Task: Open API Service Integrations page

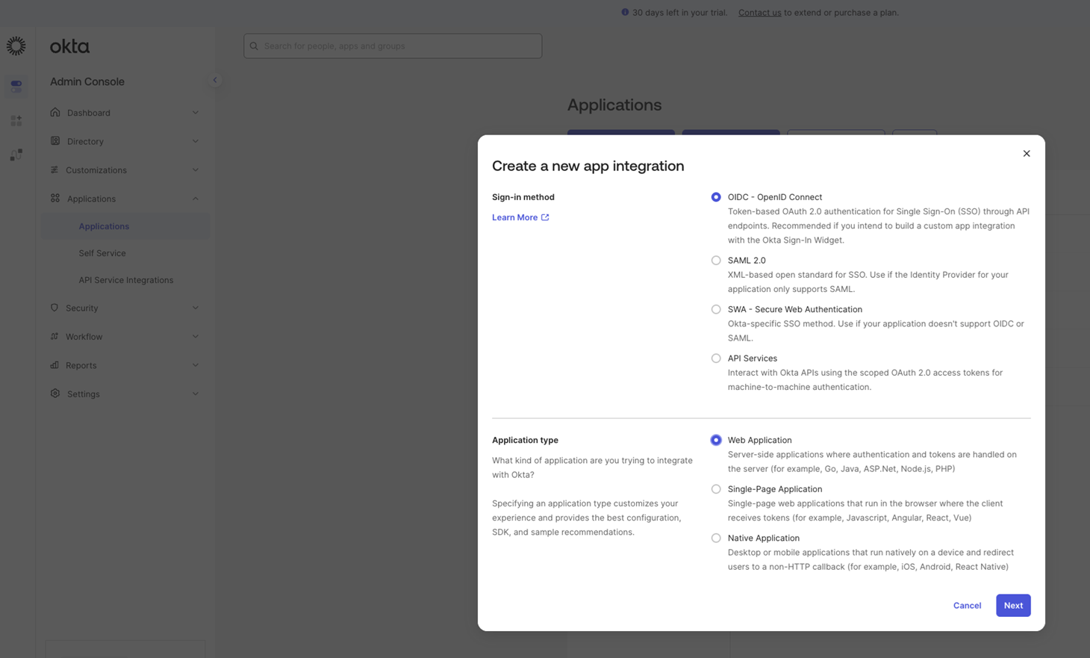Action: 125,280
